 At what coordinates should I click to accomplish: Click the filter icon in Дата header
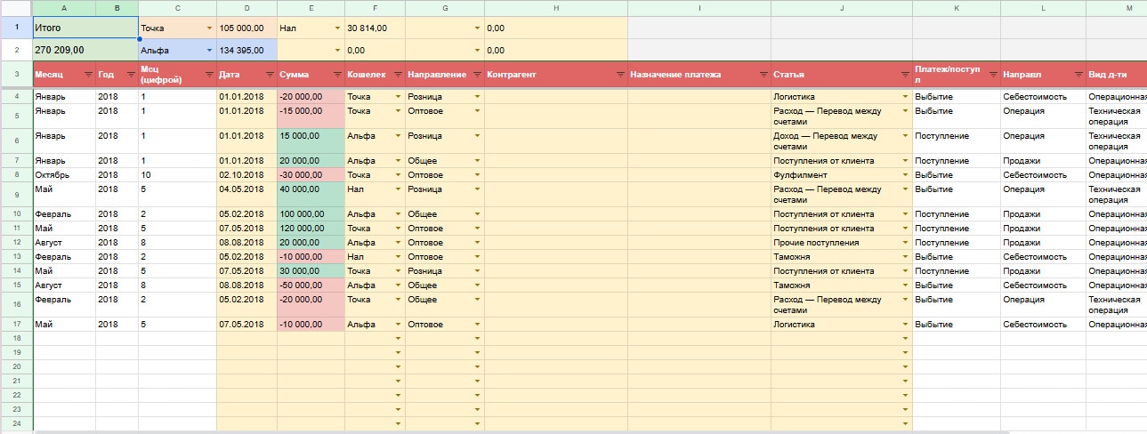(x=269, y=75)
